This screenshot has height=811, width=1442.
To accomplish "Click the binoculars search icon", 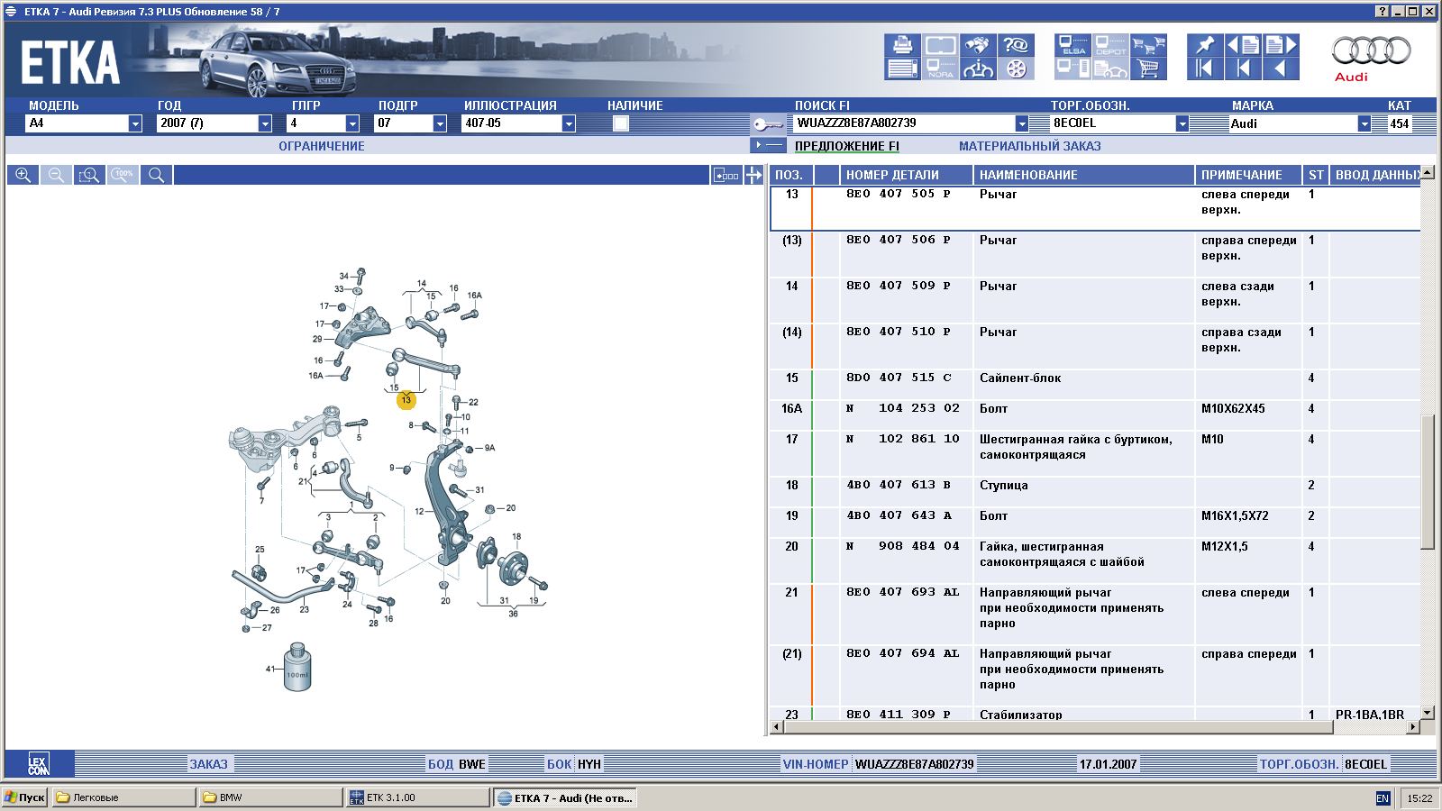I will [x=978, y=45].
